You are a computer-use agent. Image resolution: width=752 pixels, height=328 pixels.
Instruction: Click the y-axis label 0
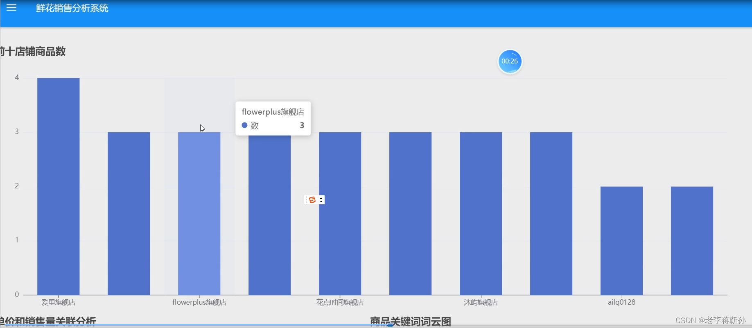click(17, 294)
